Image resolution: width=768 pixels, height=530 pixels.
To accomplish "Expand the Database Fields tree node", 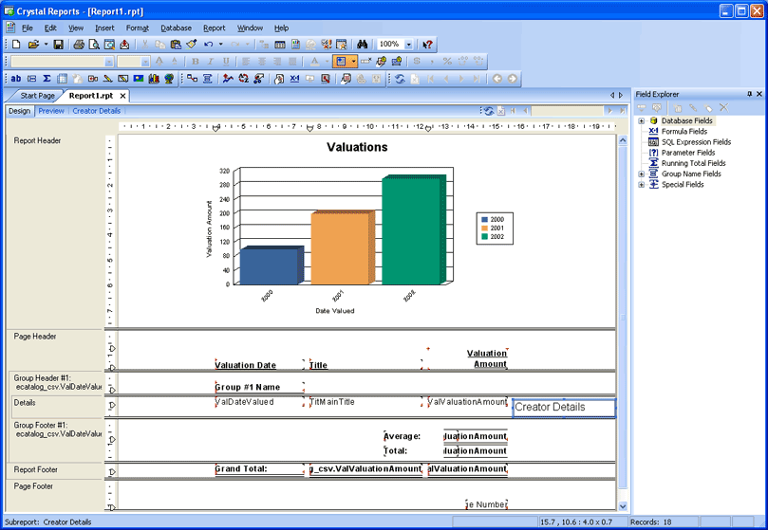I will coord(642,121).
